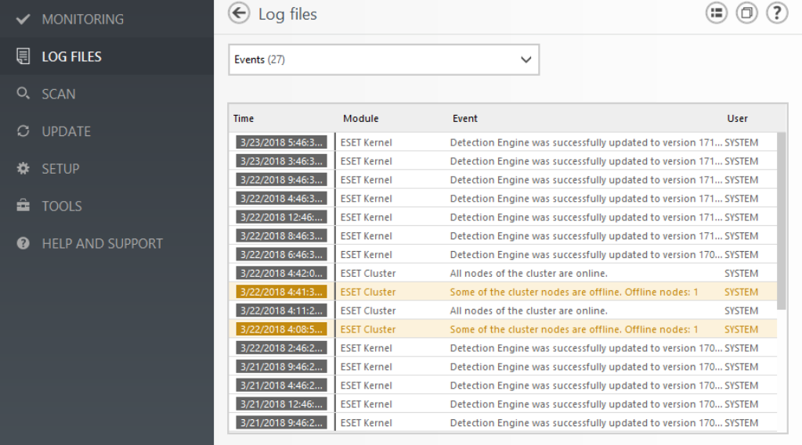Select the 3/22/2018 4:42 all nodes online row
The height and width of the screenshot is (445, 802).
click(x=503, y=274)
